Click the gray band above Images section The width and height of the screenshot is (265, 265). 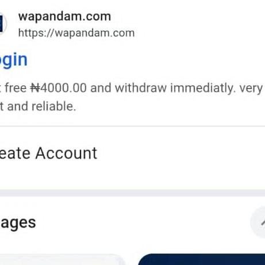point(132,193)
